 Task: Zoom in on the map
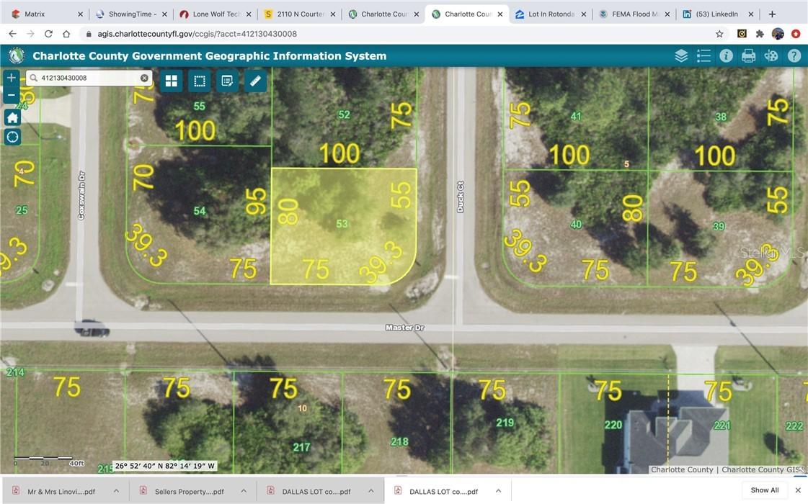point(10,76)
